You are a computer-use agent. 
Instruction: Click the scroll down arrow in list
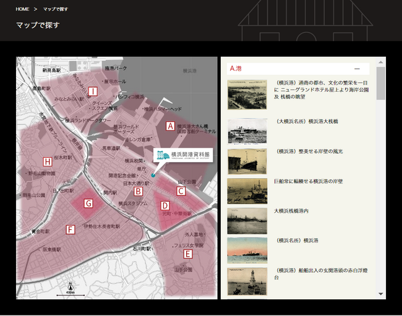click(381, 294)
